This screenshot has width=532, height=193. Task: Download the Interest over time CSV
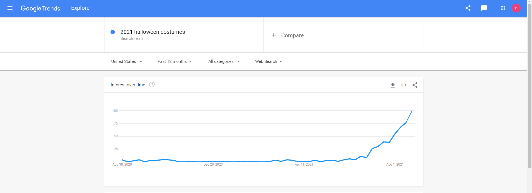pyautogui.click(x=393, y=85)
